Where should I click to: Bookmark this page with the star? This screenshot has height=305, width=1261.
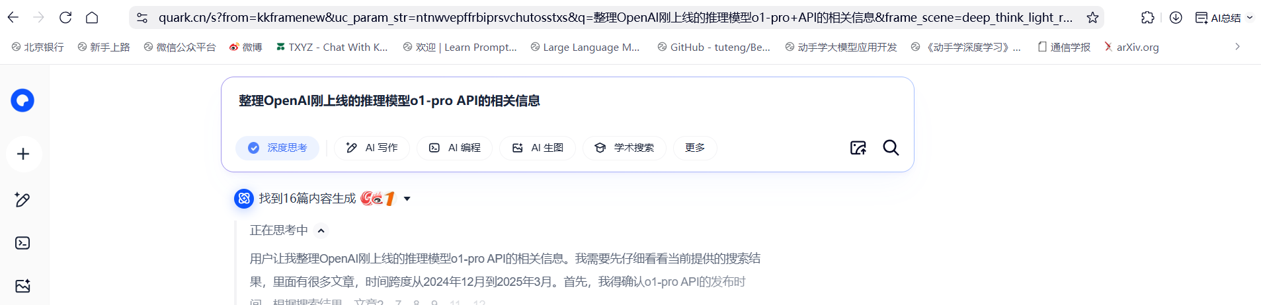(1092, 18)
